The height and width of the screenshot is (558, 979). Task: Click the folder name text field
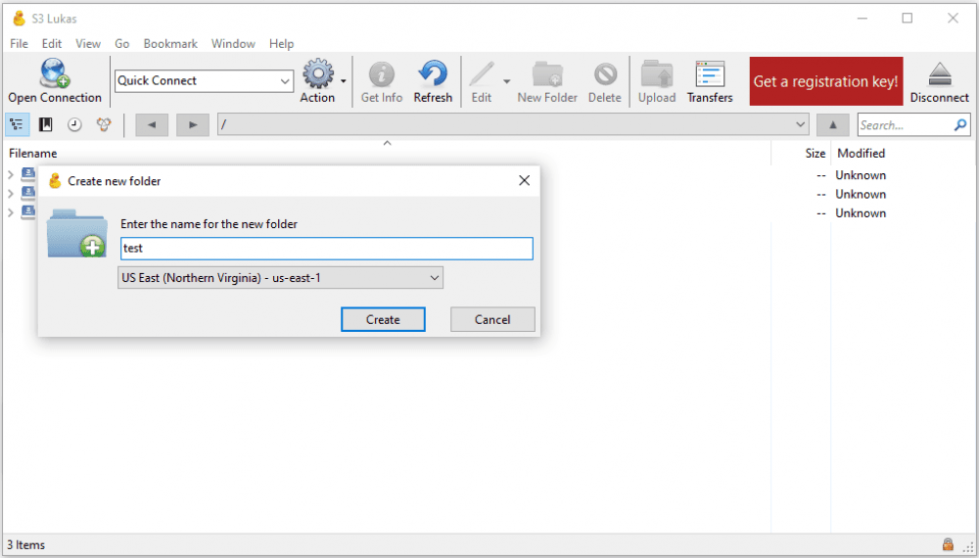click(x=326, y=249)
